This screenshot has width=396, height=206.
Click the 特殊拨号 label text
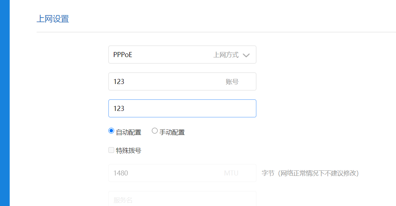pos(129,151)
